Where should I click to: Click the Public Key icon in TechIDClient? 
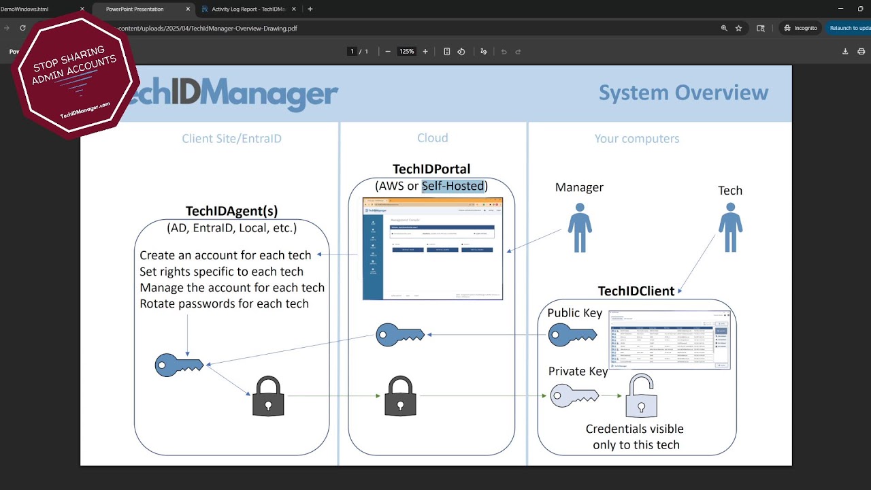pos(572,334)
